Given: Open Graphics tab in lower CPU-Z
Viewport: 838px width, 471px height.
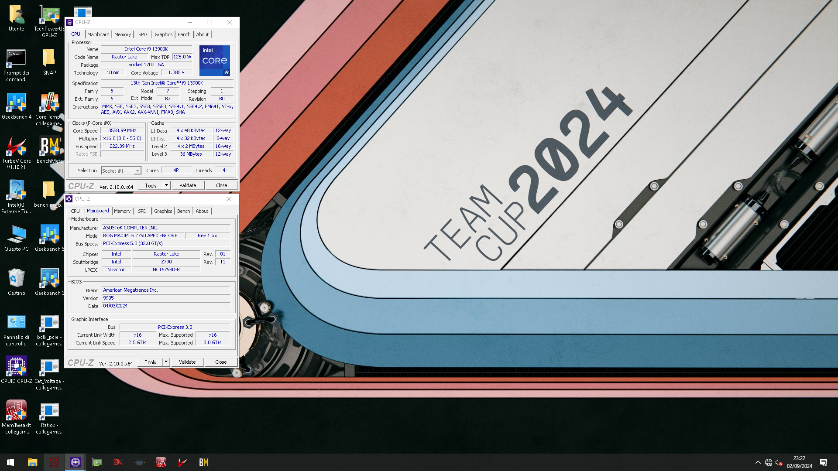Looking at the screenshot, I should pyautogui.click(x=163, y=211).
